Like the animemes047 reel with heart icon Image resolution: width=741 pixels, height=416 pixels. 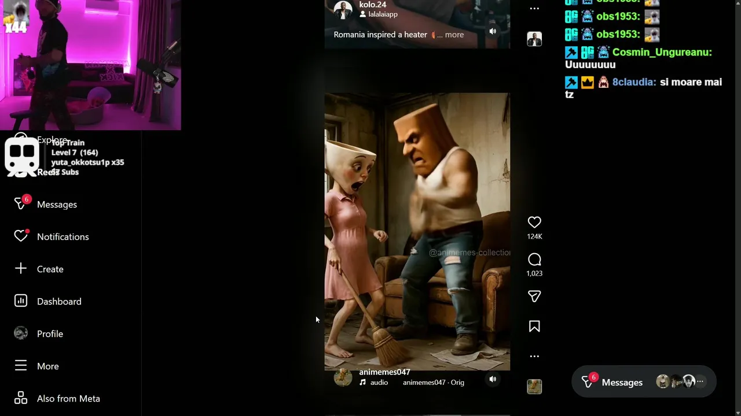click(534, 222)
